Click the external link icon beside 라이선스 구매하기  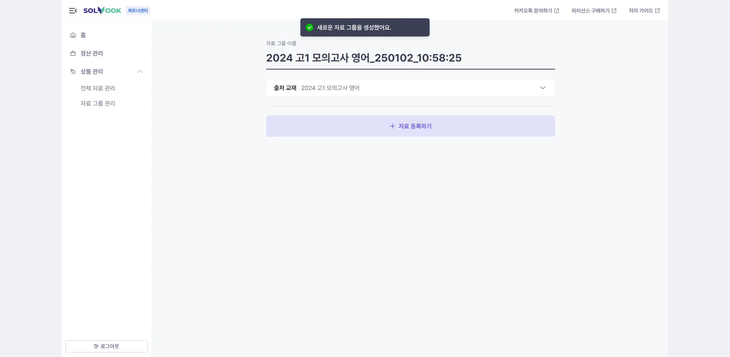[614, 11]
